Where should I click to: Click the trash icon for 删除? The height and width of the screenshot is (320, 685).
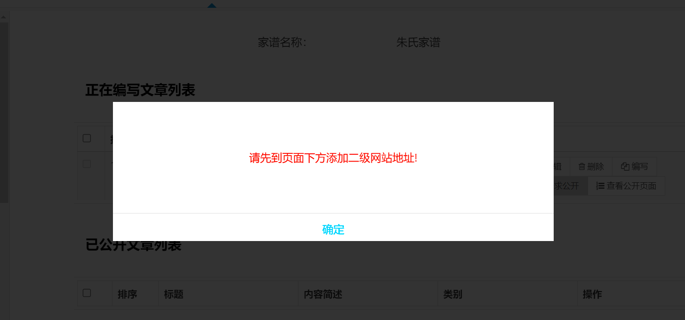pos(582,167)
